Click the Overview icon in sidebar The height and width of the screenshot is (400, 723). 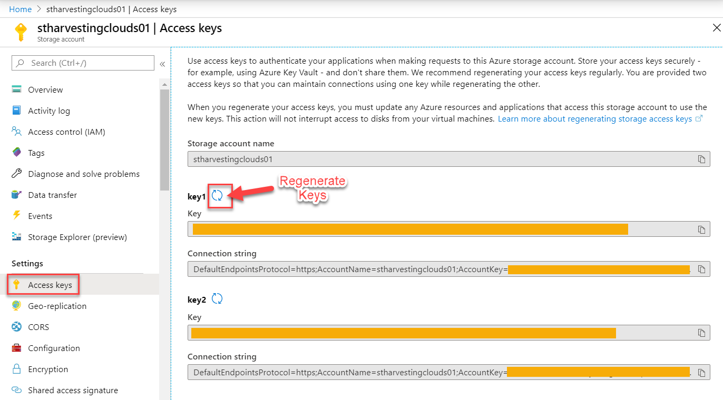[17, 89]
